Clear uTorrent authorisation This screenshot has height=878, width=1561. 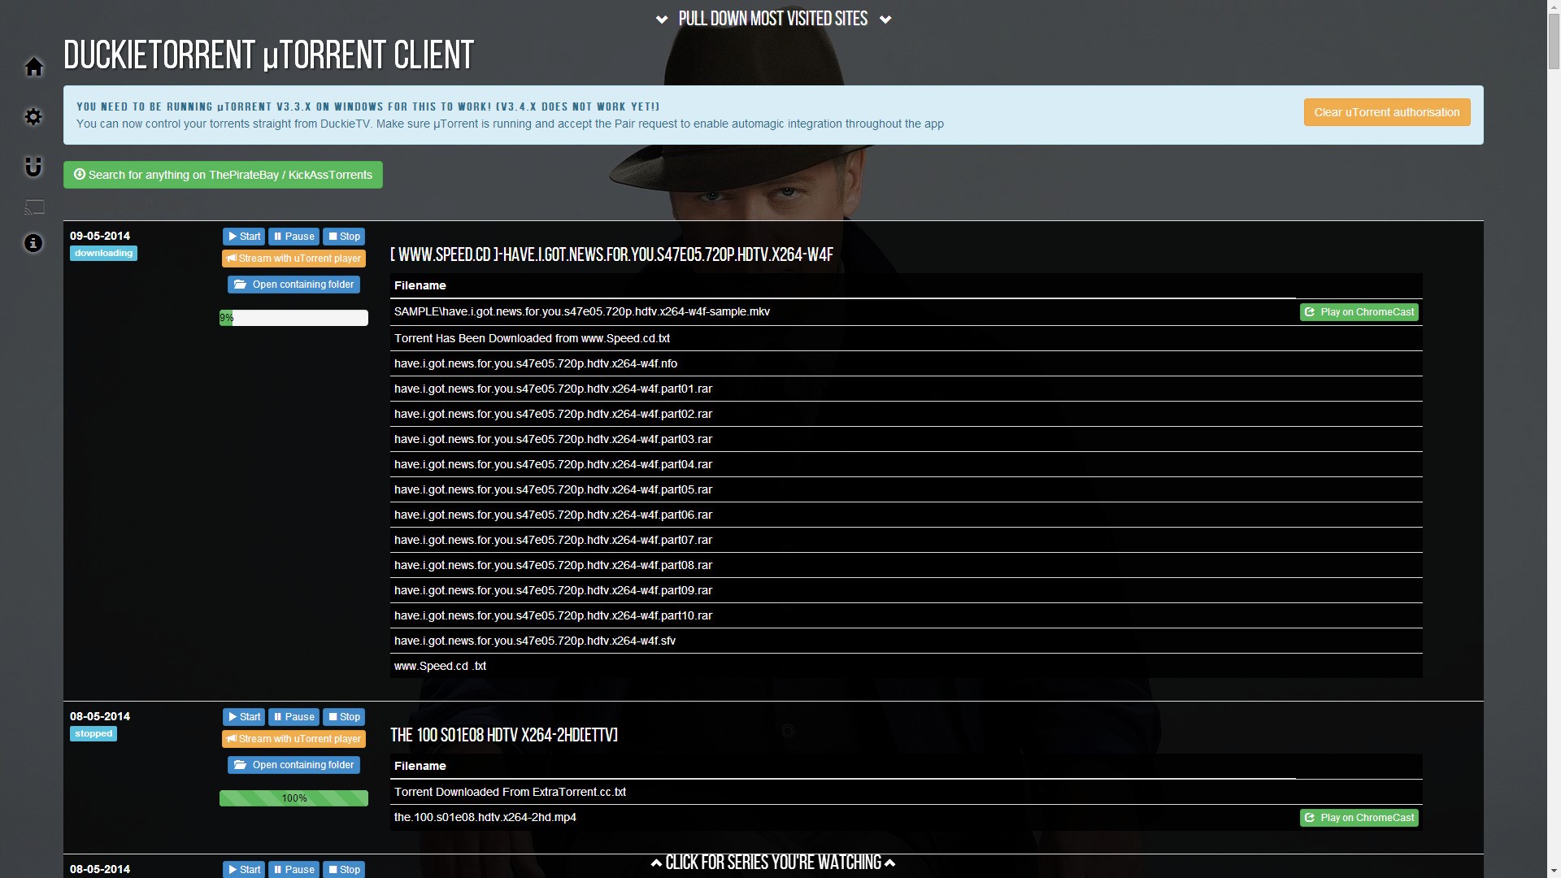point(1386,112)
